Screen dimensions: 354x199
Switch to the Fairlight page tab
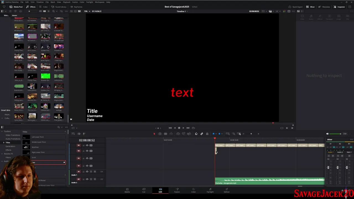click(210, 190)
